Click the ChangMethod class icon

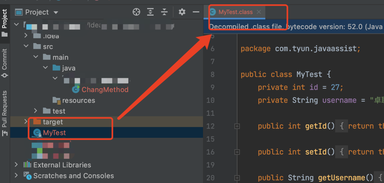click(x=76, y=89)
